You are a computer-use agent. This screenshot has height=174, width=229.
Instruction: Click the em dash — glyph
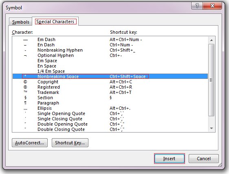click(25, 40)
